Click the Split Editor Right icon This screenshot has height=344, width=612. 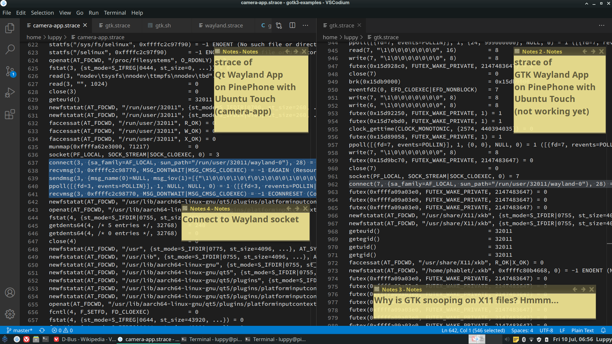point(292,25)
